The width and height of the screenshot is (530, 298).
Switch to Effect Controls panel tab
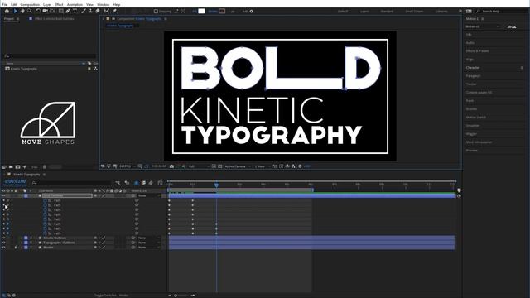click(54, 18)
